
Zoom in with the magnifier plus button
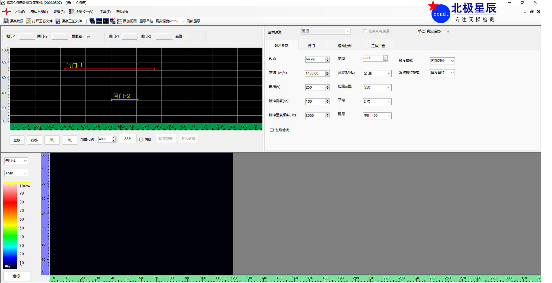52,140
